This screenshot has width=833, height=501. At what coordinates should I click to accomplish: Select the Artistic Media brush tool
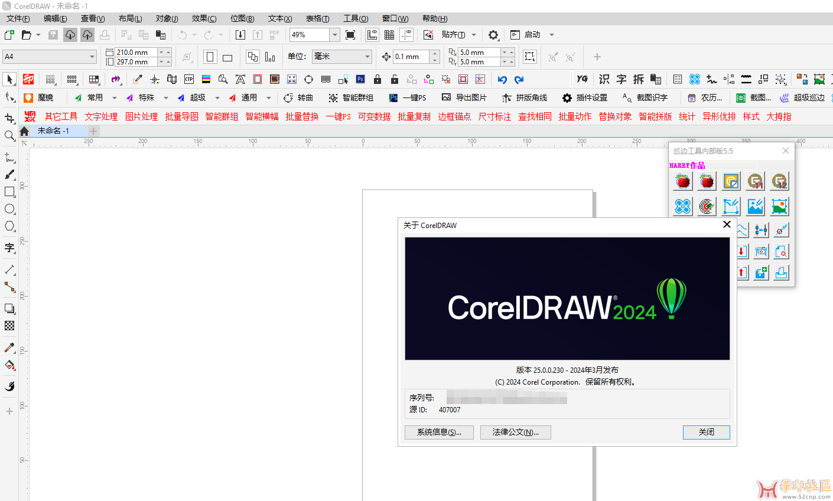[9, 174]
